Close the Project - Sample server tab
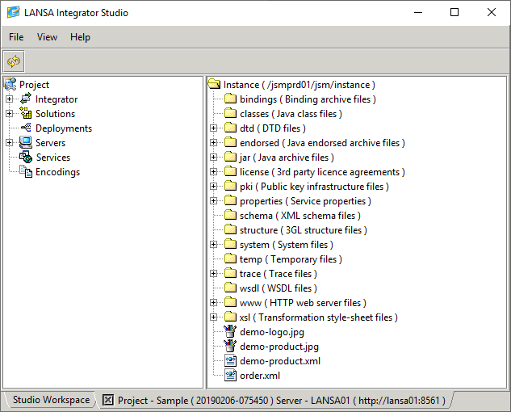Viewport: 511px width, 412px height. (108, 401)
